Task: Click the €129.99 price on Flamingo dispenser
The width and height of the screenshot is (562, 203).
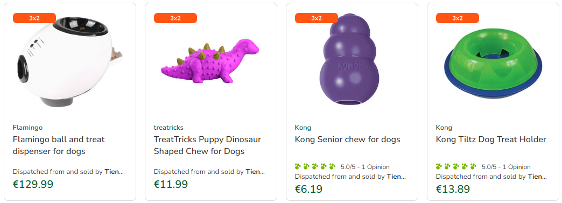Action: coord(33,184)
